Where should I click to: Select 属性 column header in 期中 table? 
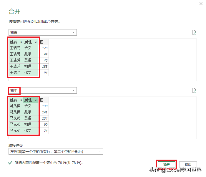pyautogui.click(x=31, y=100)
